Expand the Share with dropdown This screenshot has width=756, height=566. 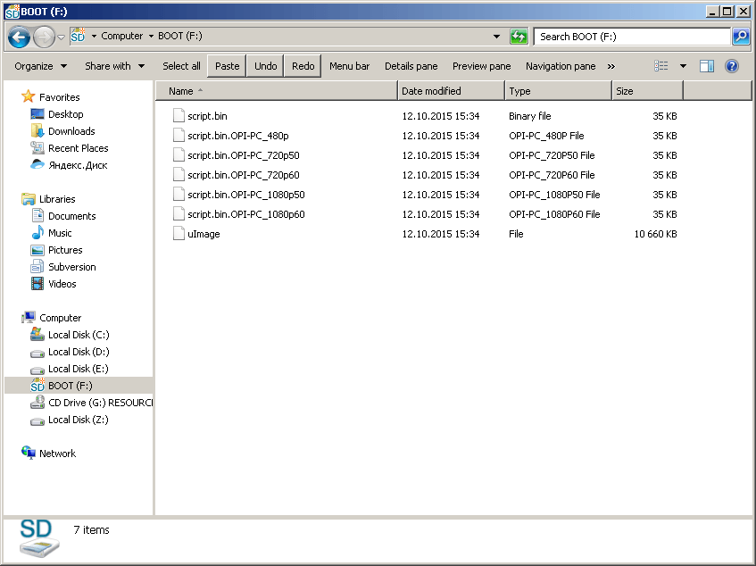114,66
